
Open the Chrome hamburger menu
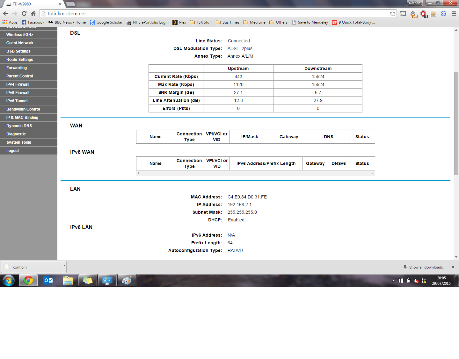click(x=454, y=13)
